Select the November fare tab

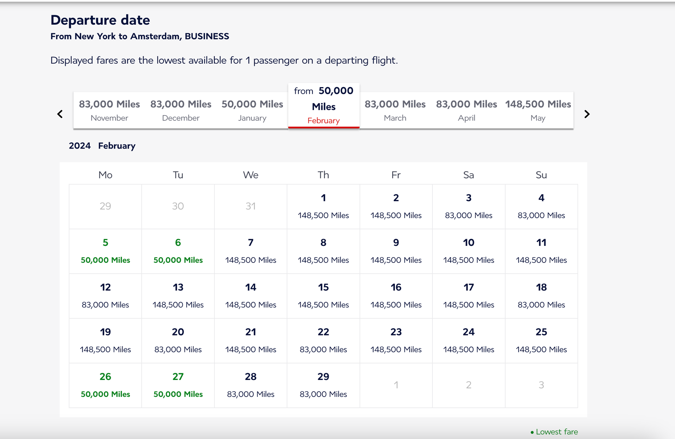click(x=109, y=110)
